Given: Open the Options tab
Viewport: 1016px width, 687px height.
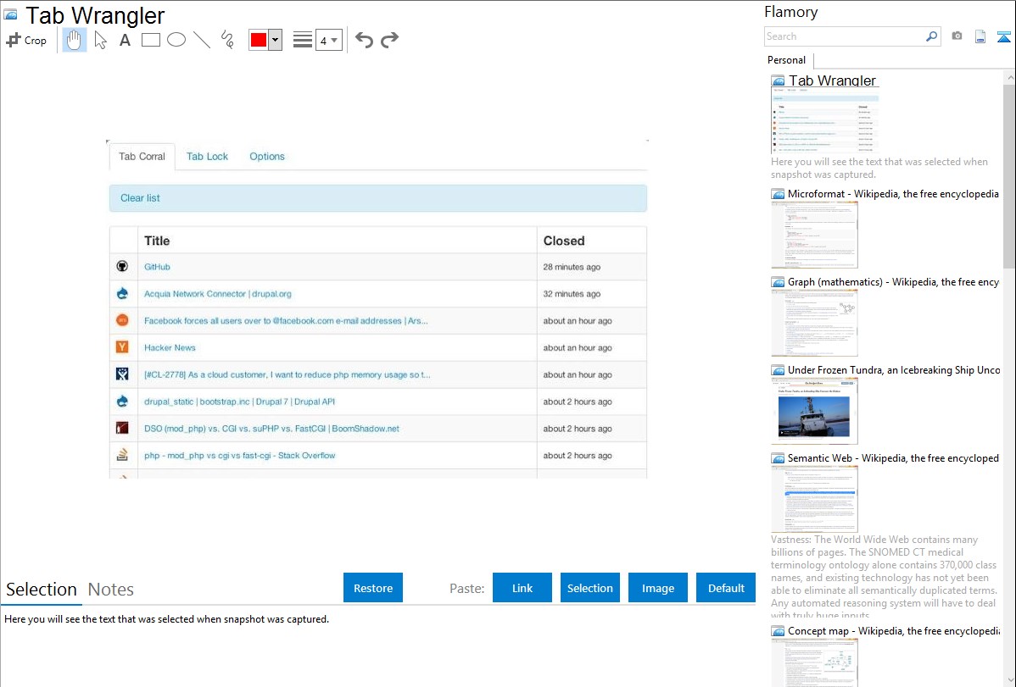Looking at the screenshot, I should [267, 157].
